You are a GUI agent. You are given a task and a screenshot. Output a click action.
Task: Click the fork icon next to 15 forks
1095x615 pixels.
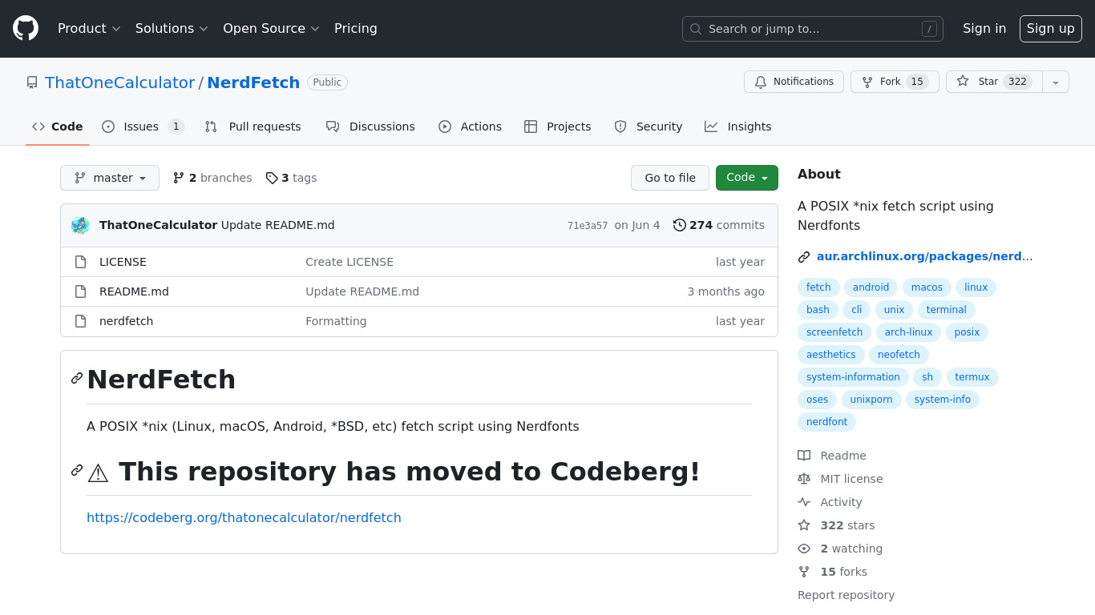tap(804, 572)
